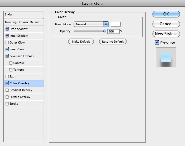Click the Opacity slider handle
The image size is (185, 146).
[x=105, y=31]
